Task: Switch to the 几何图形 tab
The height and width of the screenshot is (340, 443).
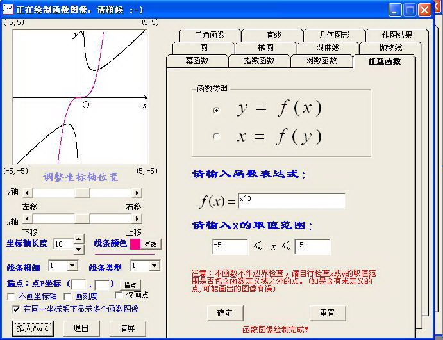Action: (334, 35)
